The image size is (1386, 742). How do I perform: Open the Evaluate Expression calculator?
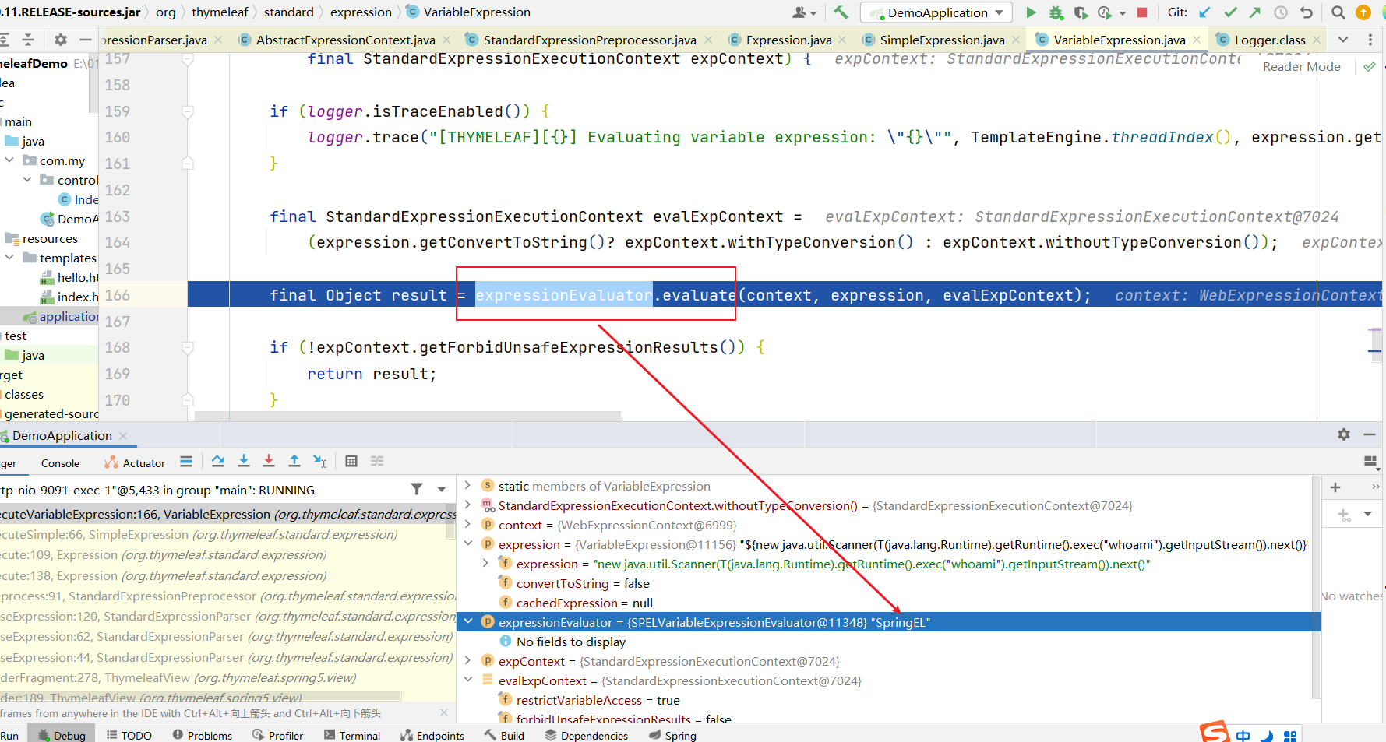pos(351,462)
